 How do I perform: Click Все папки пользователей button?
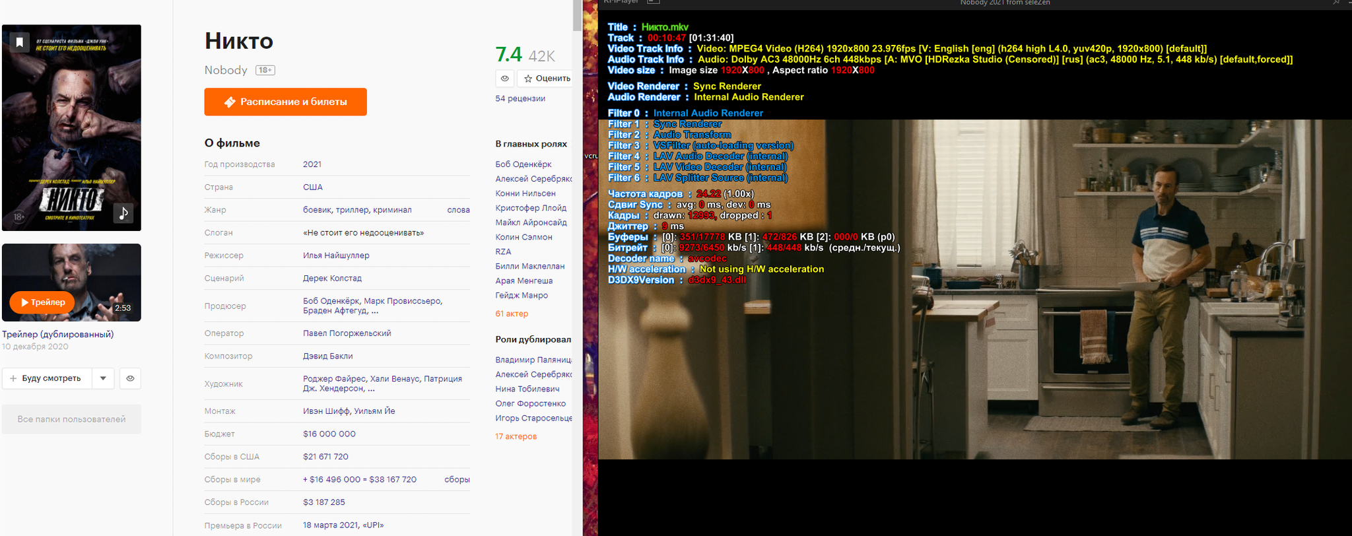(71, 419)
